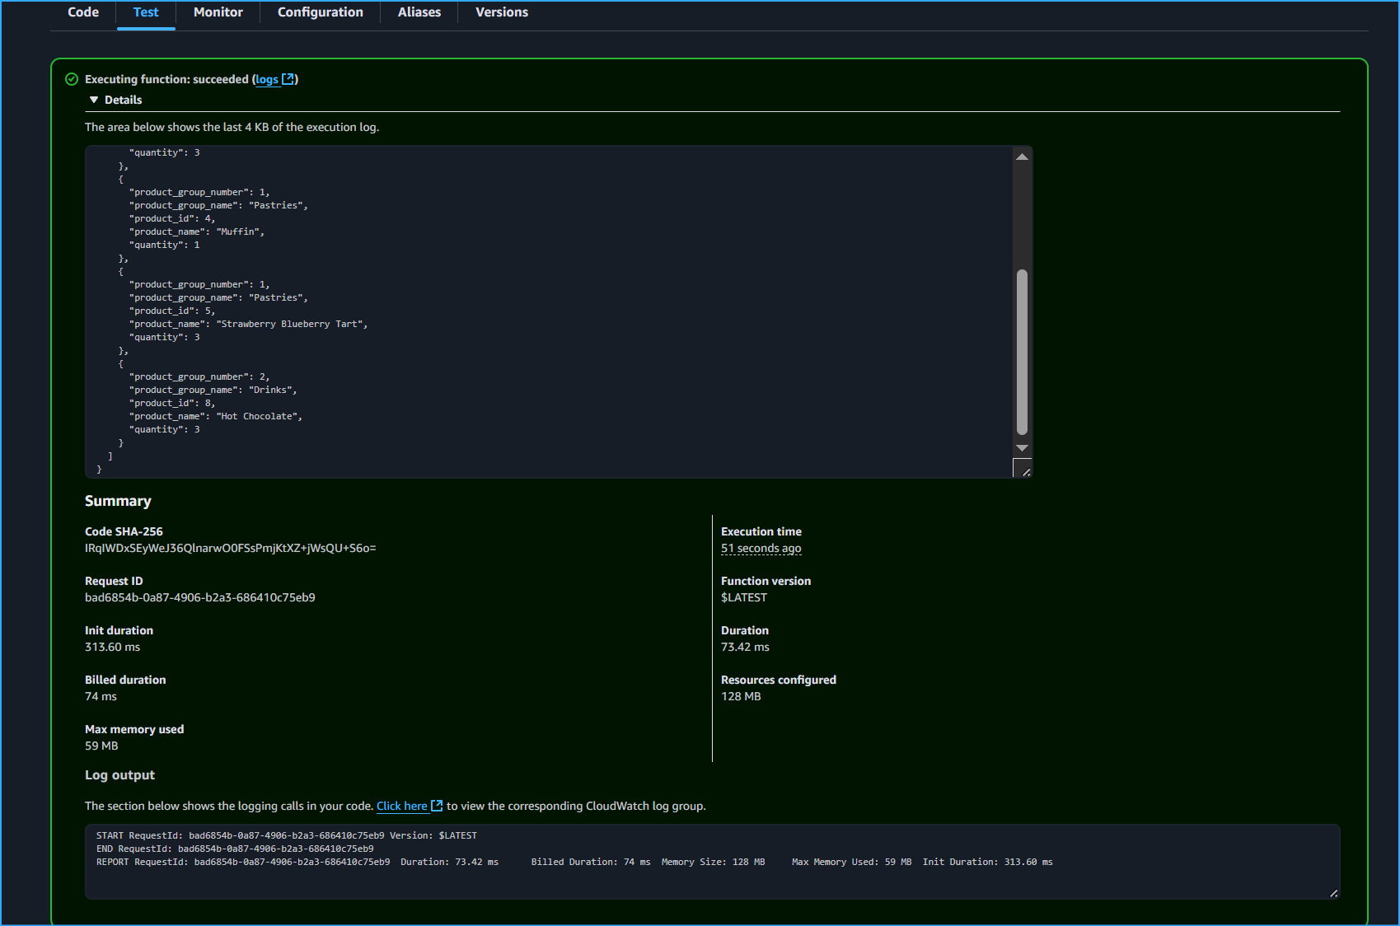Switch to the Code tab
1400x926 pixels.
82,12
